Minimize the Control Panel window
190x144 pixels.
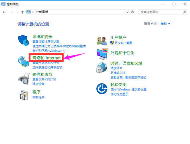163,4
